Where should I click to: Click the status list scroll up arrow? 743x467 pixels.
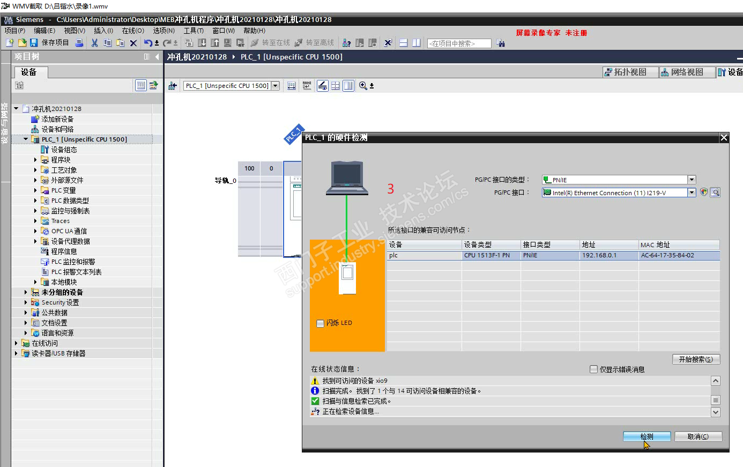(716, 381)
